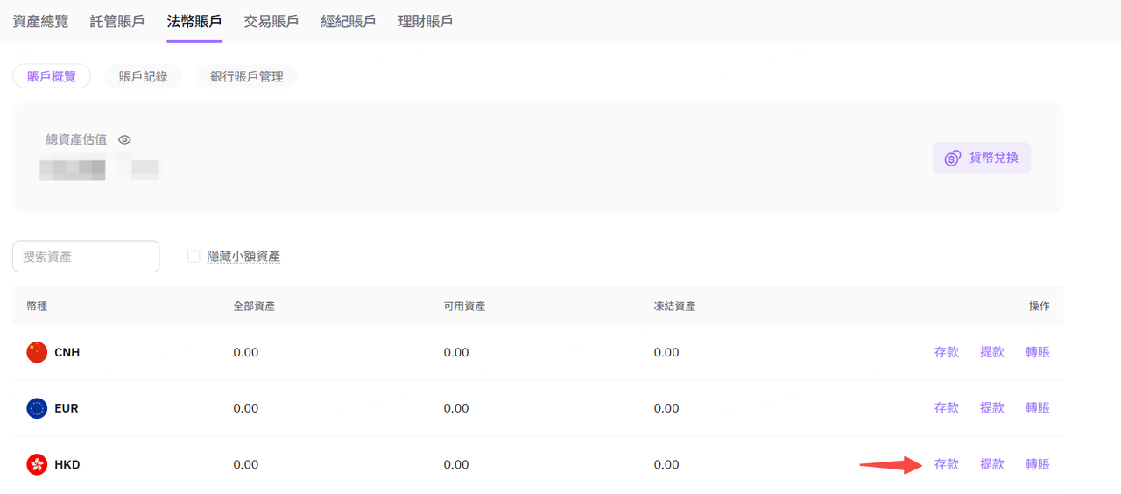Click the 貨幣兌換 currency exchange coin icon
The width and height of the screenshot is (1121, 494).
pos(953,159)
